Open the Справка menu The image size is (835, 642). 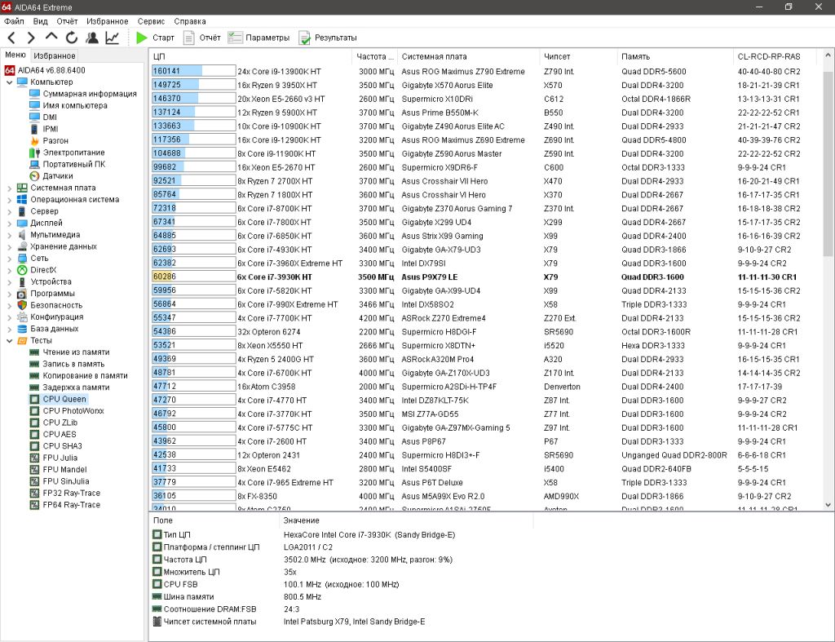coord(189,21)
